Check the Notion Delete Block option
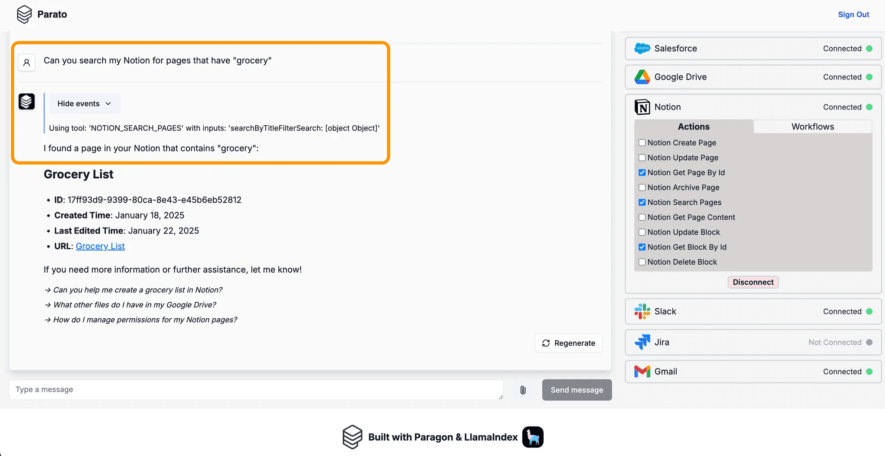 tap(642, 262)
